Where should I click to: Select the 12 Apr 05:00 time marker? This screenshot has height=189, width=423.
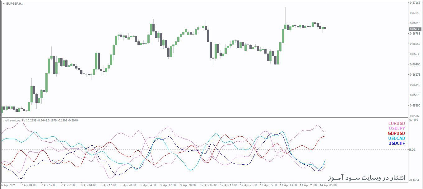[x=209, y=185]
